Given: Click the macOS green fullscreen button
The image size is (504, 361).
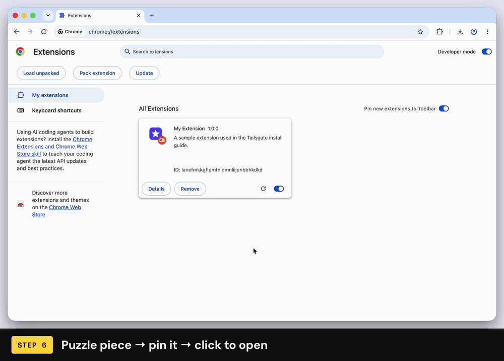Looking at the screenshot, I should (x=33, y=16).
